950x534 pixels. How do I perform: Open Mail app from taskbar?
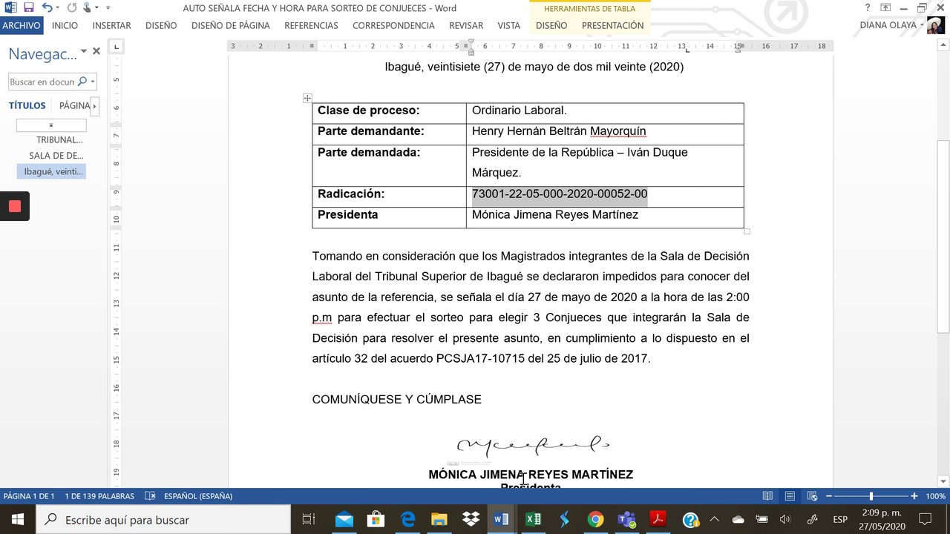344,519
